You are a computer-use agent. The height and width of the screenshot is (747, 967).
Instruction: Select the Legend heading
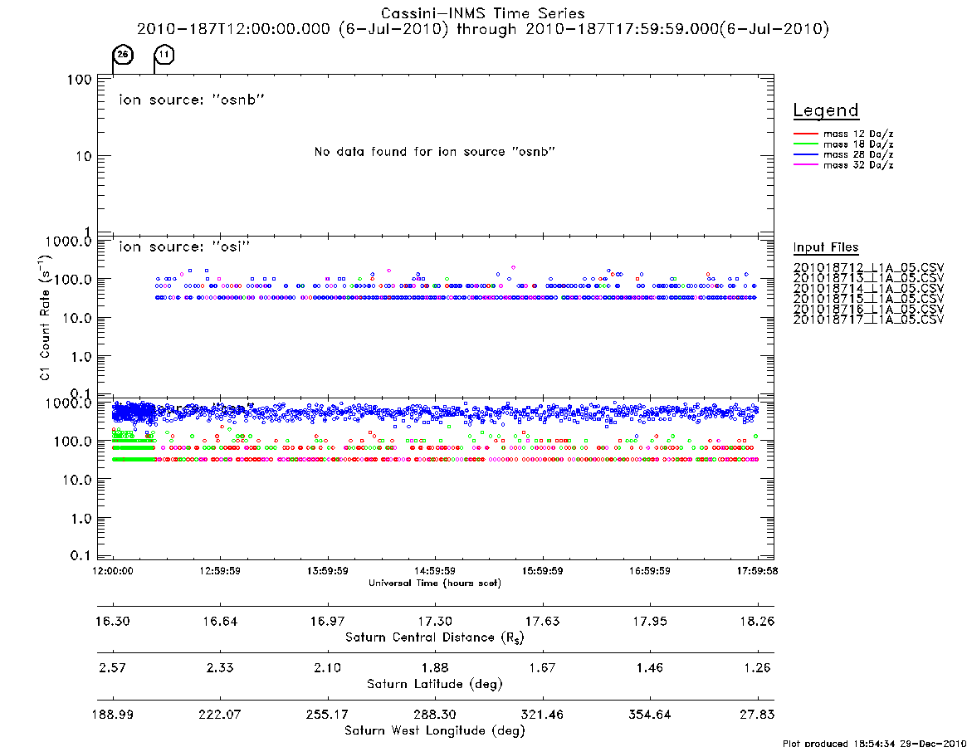(826, 110)
